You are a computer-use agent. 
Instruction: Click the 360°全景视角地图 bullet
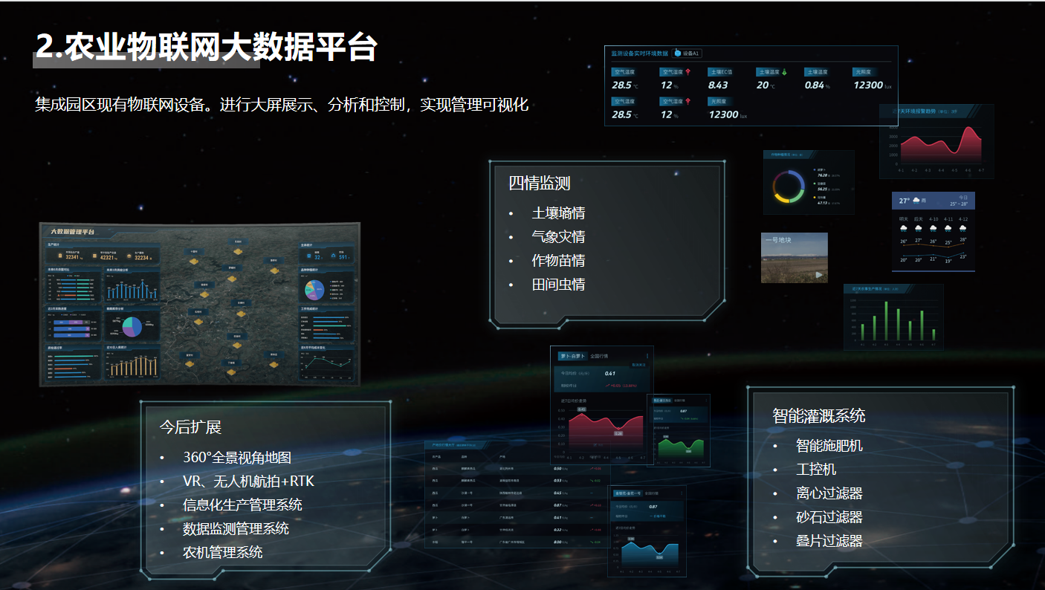pos(237,458)
